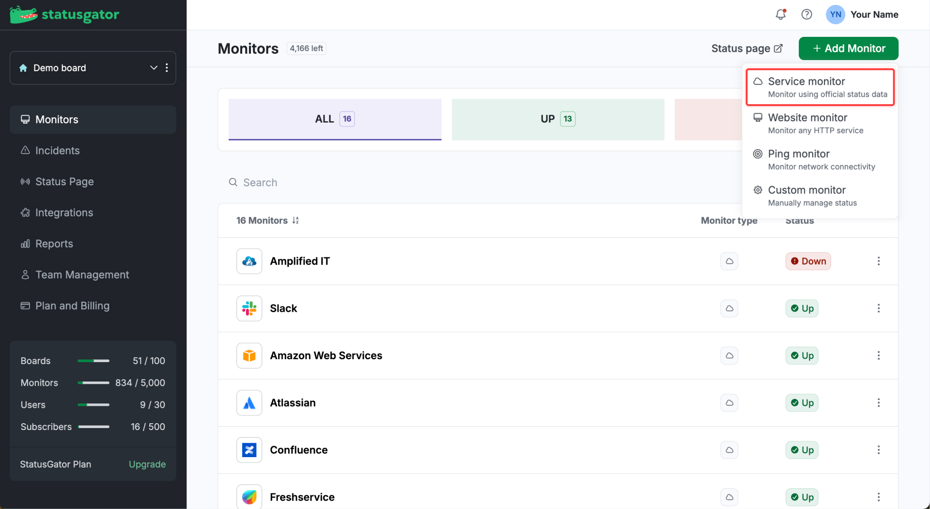Click Amazon Web Services' cloud type icon
930x509 pixels.
[x=729, y=356]
